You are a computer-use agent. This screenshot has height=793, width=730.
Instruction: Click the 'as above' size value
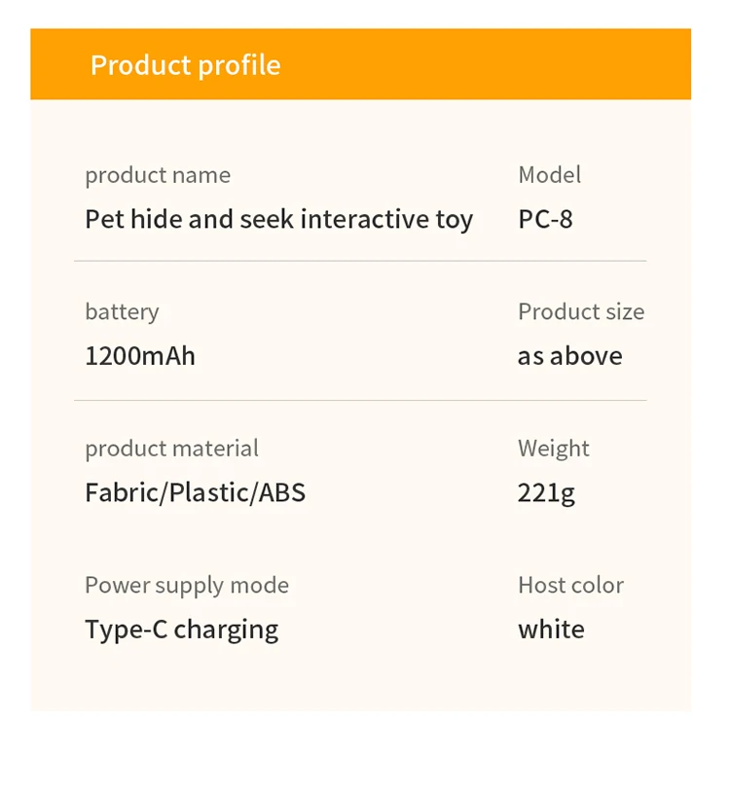coord(569,356)
